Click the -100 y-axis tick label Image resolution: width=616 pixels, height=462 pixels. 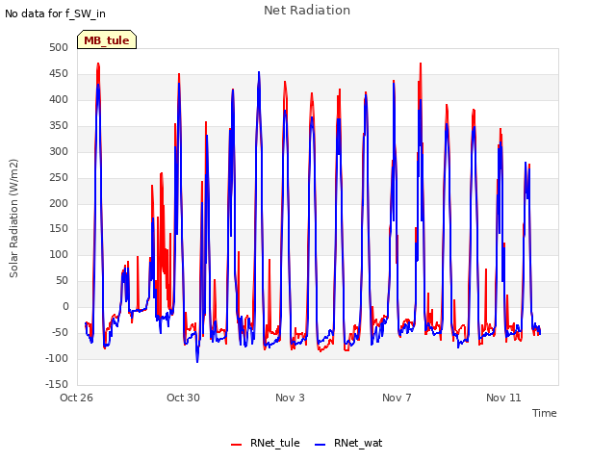click(57, 358)
